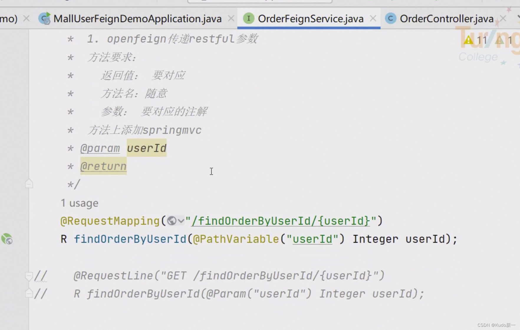The width and height of the screenshot is (520, 330).
Task: Click the interface icon on OrderFeignService.java tab
Action: click(249, 18)
